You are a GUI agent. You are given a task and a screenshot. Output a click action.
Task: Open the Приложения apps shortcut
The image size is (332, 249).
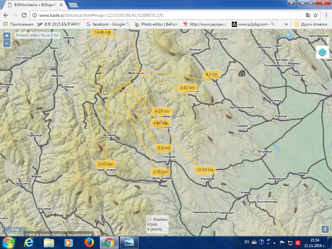(x=18, y=24)
